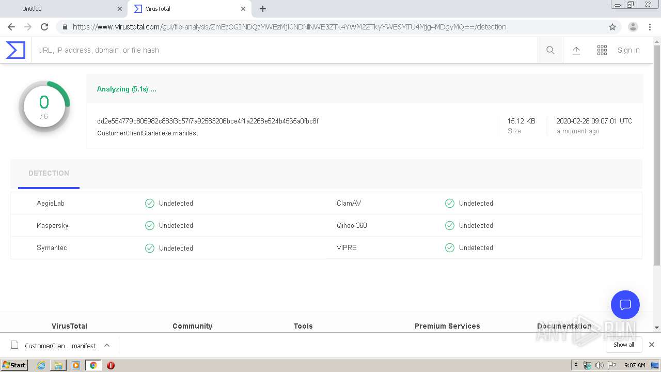Click the Premium Services footer heading
661x372 pixels.
pyautogui.click(x=447, y=326)
